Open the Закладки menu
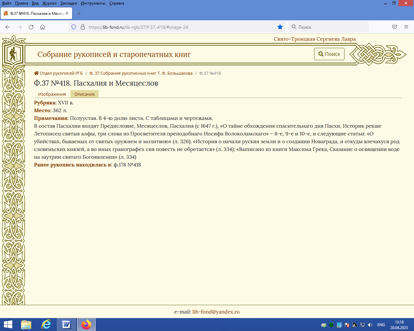The image size is (414, 331). point(69,3)
